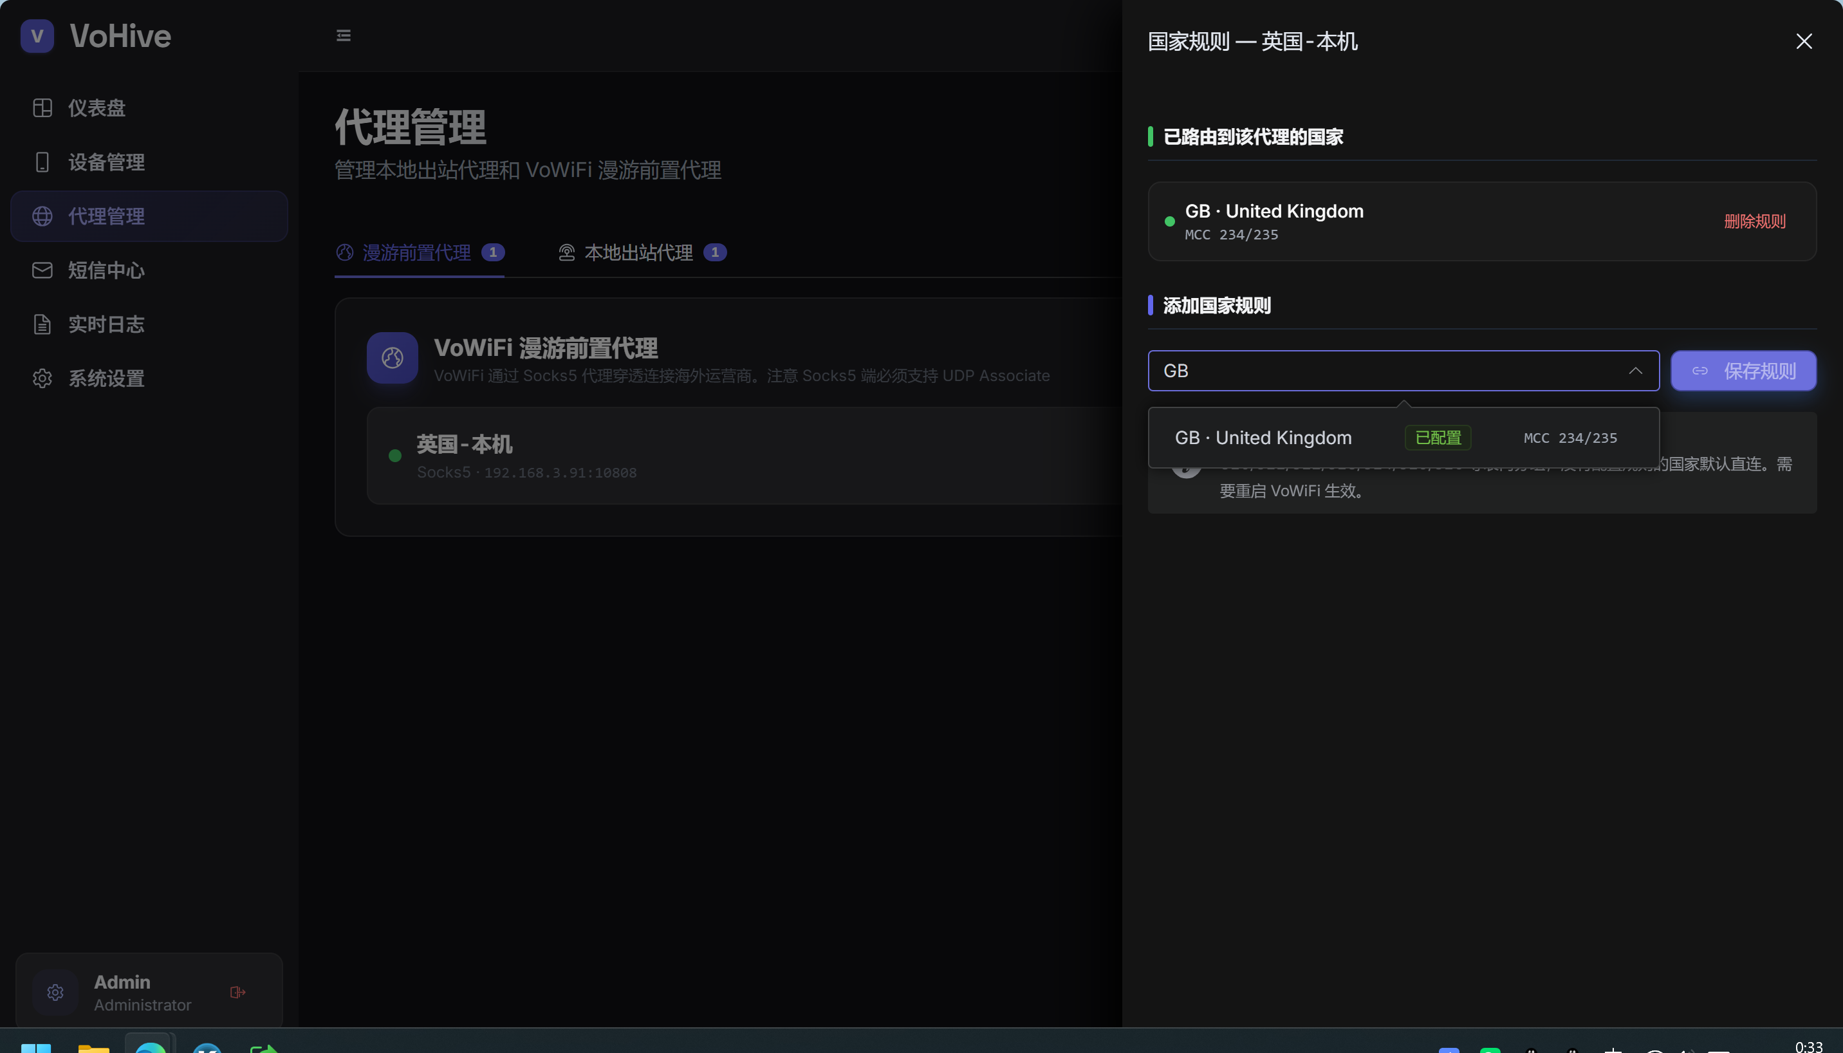The width and height of the screenshot is (1843, 1053).
Task: Click the green status dot of 英国-本机
Action: 394,456
